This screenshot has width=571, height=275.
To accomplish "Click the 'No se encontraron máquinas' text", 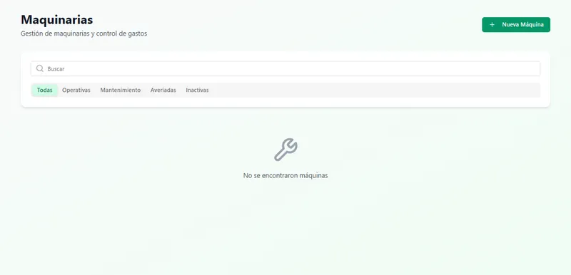I will click(285, 175).
